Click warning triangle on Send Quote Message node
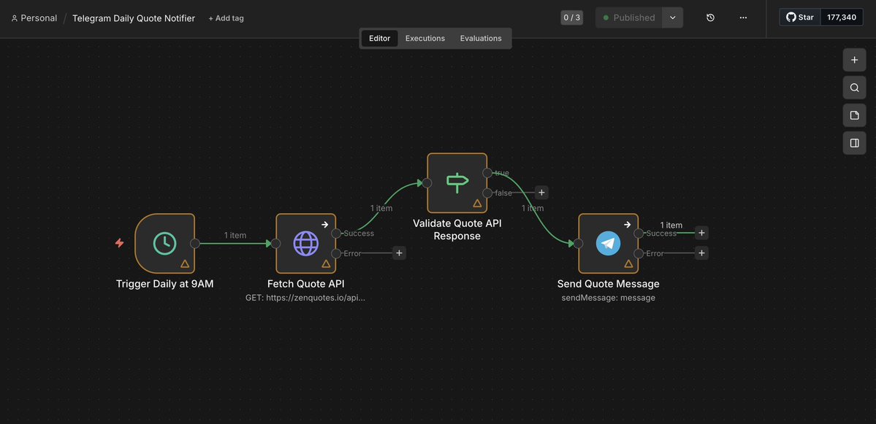The image size is (876, 424). [628, 263]
